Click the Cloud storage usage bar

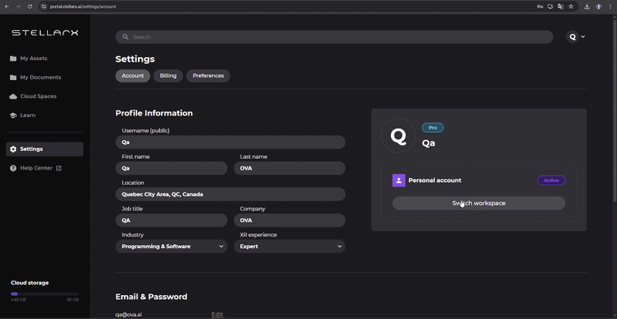44,294
